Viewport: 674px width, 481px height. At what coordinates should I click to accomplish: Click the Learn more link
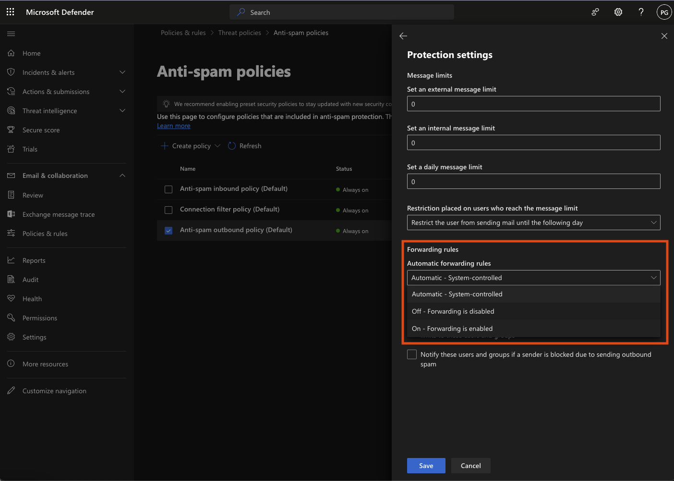174,126
